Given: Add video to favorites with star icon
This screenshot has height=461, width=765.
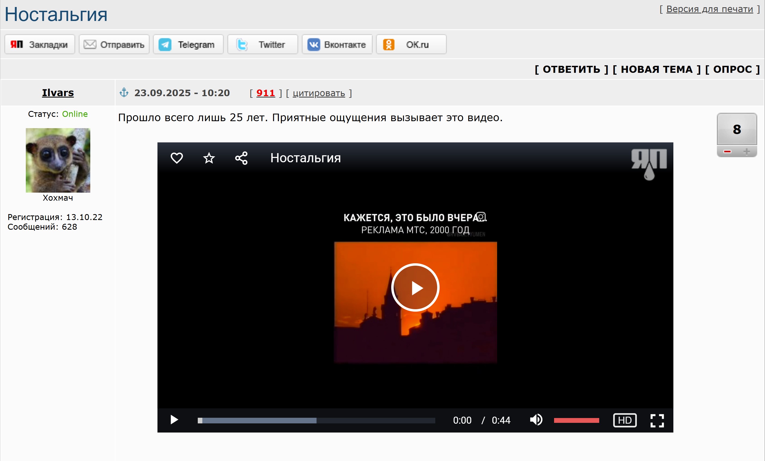Looking at the screenshot, I should [x=209, y=158].
